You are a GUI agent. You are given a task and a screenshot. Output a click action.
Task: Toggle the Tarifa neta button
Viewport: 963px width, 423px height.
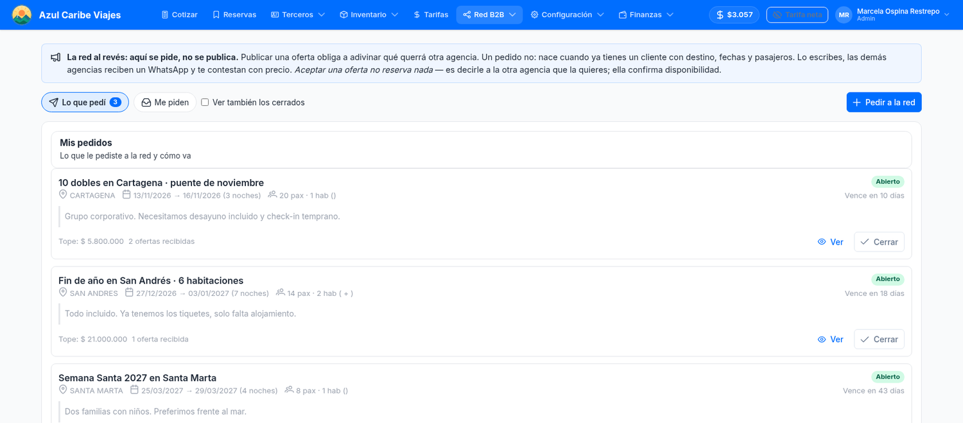click(797, 15)
